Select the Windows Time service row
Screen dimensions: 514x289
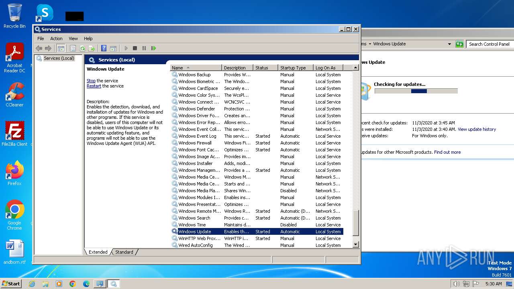click(x=257, y=225)
